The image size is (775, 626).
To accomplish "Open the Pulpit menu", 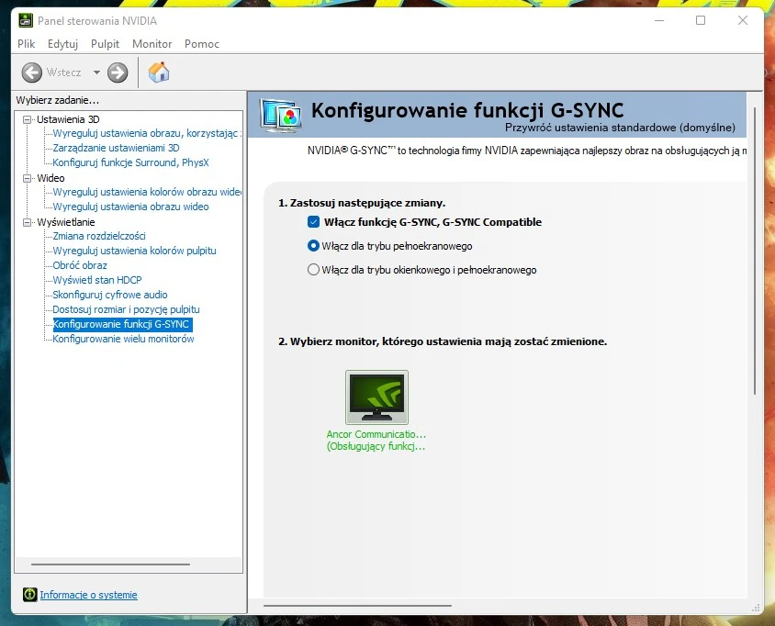I will tap(106, 44).
